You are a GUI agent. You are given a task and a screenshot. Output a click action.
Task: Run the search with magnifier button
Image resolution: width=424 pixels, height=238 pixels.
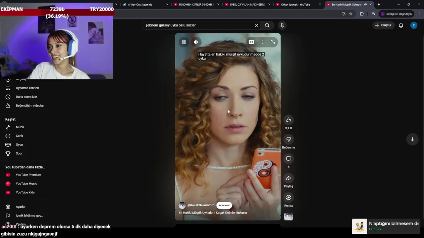(267, 25)
